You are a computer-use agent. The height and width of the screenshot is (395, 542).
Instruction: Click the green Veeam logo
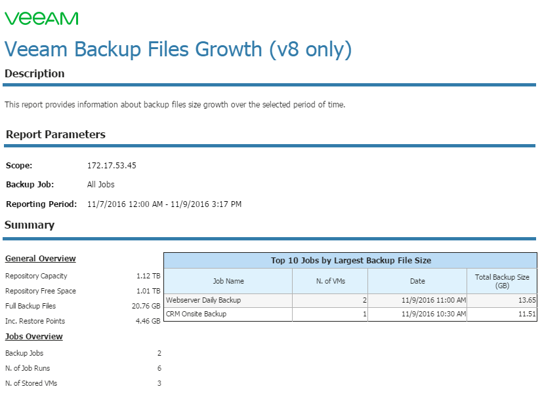point(41,18)
